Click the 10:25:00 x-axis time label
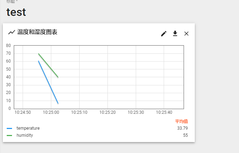 (51, 112)
